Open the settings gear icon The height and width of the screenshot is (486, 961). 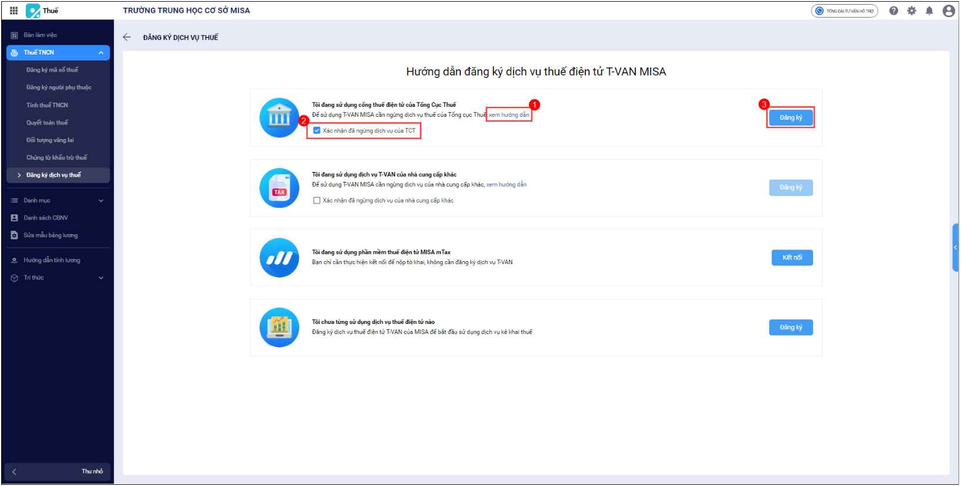click(912, 11)
